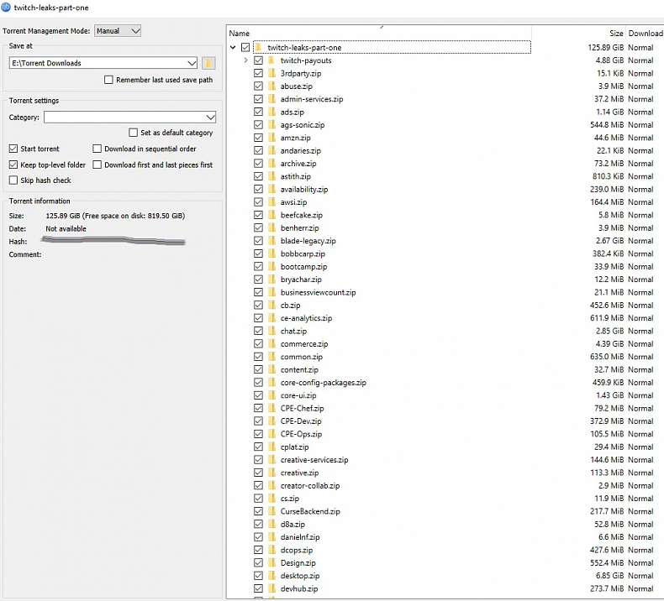Click the Download priority column header

645,34
